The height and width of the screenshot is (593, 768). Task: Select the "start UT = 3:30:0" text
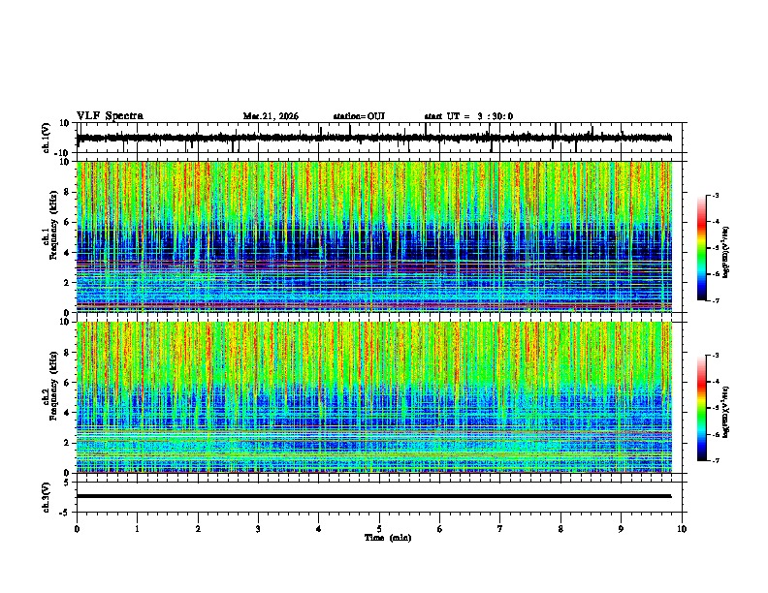point(468,116)
